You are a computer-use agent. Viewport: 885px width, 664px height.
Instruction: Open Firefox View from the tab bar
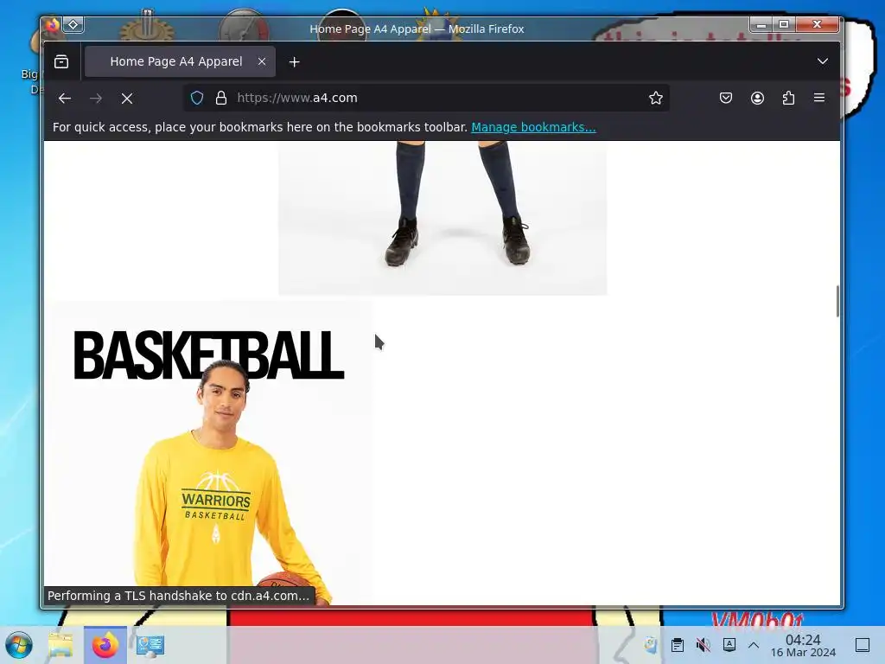(61, 61)
